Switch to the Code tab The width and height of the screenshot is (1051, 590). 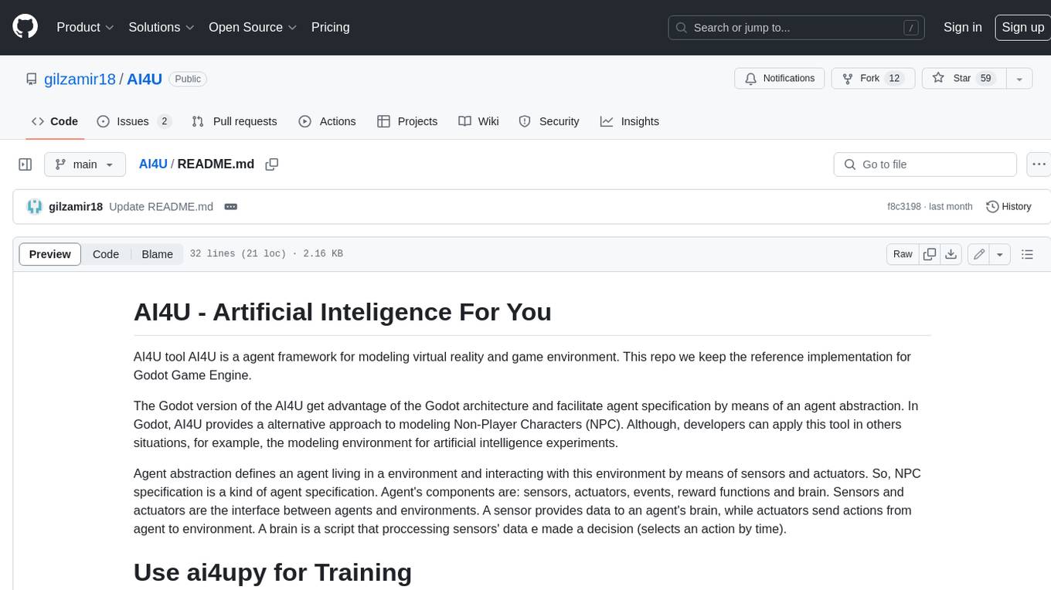coord(55,121)
